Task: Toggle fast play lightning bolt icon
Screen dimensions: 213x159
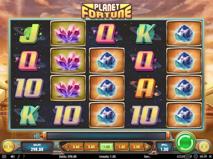Action: [19, 157]
